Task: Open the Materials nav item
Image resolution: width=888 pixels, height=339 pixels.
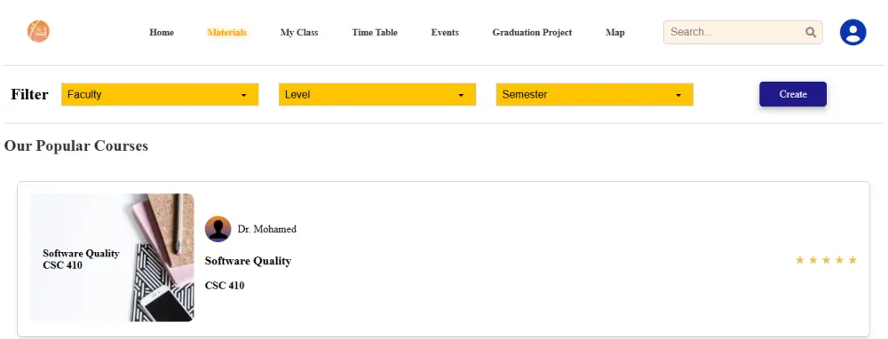Action: click(226, 32)
